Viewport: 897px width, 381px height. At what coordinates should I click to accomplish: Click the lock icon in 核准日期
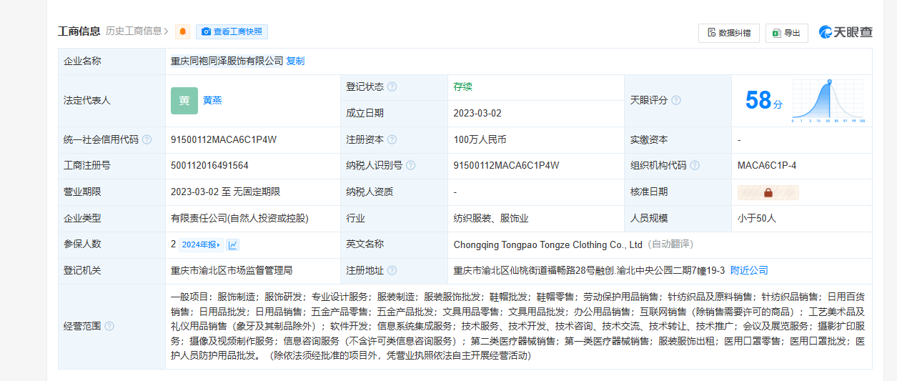tap(768, 192)
